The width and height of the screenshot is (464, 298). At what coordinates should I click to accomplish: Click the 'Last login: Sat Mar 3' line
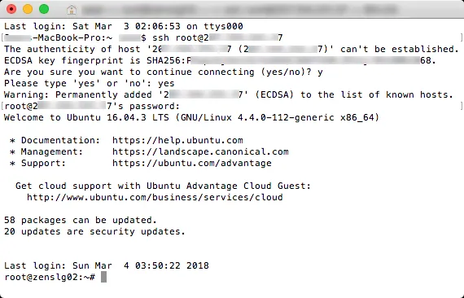tap(124, 26)
